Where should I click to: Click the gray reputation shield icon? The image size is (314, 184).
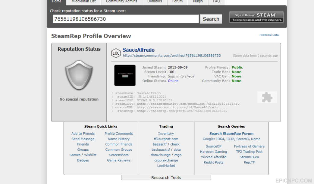coord(79,75)
